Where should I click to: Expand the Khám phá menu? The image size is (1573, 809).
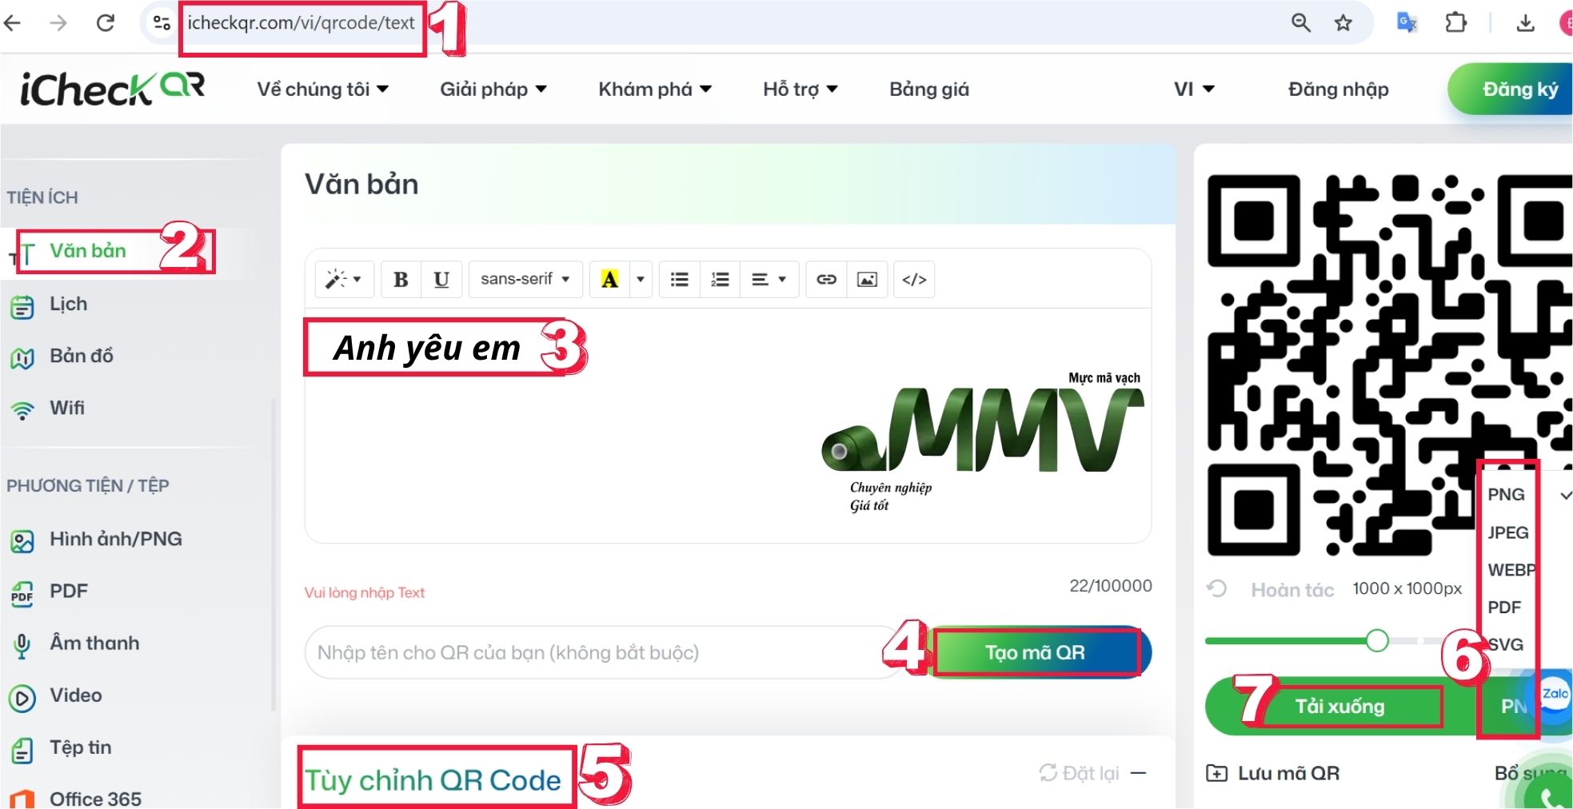(655, 89)
